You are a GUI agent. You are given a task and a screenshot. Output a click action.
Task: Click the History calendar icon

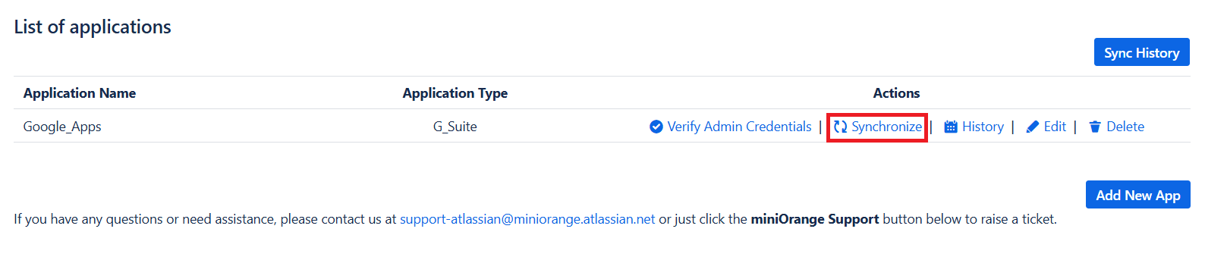(951, 127)
